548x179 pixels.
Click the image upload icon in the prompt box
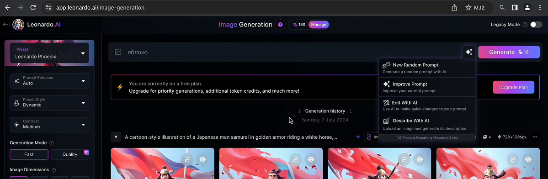[118, 52]
